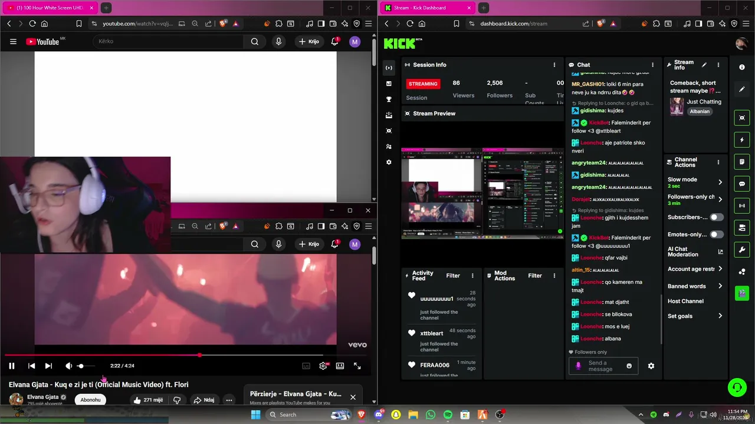Click the Activity Feed Filter button
Screen dimensions: 755x424
pos(453,276)
